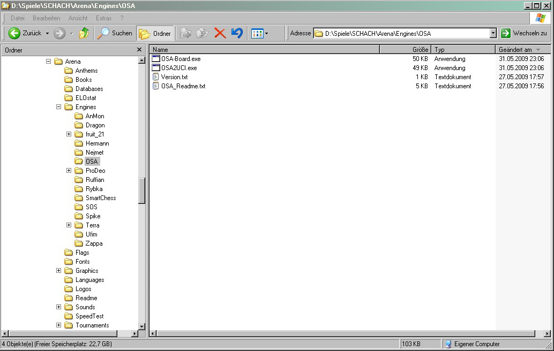This screenshot has width=554, height=351.
Task: Select the OSA_Readme.txt file
Action: click(x=183, y=86)
